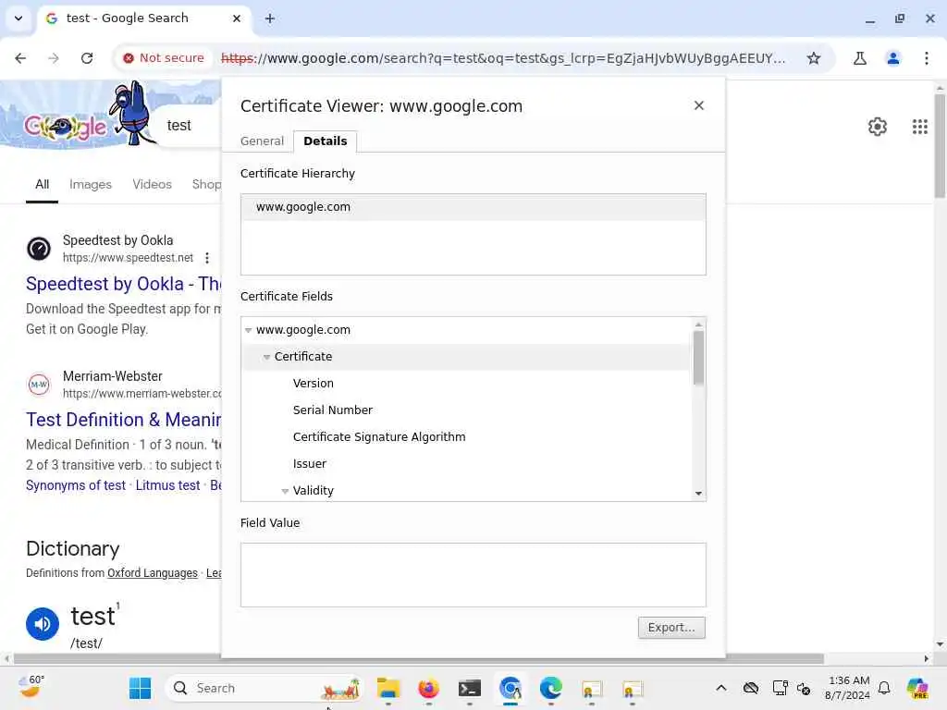Click the Export... button
This screenshot has height=710, width=947.
(671, 628)
